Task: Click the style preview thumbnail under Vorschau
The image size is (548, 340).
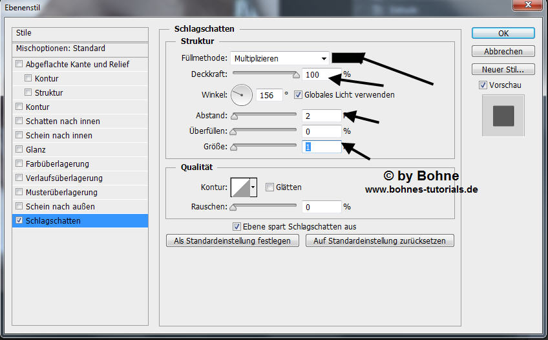Action: point(503,116)
